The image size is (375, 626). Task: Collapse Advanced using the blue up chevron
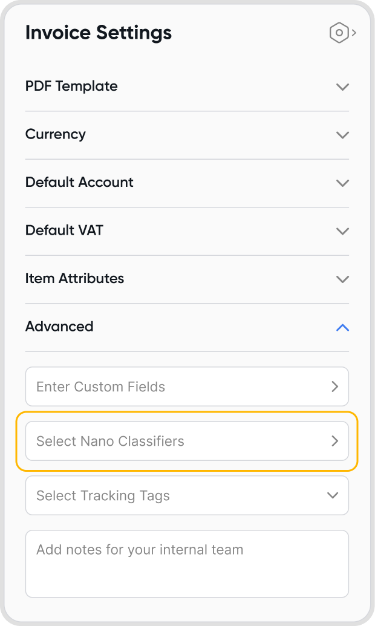coord(342,327)
